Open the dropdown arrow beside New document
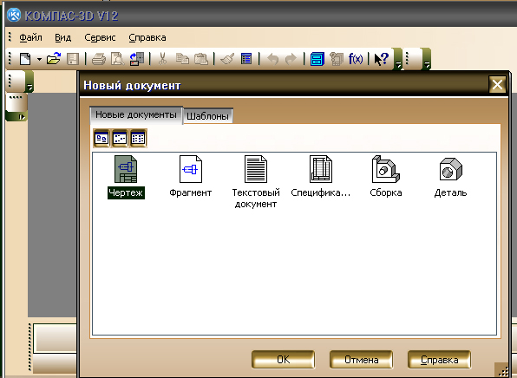Image resolution: width=517 pixels, height=378 pixels. tap(39, 59)
